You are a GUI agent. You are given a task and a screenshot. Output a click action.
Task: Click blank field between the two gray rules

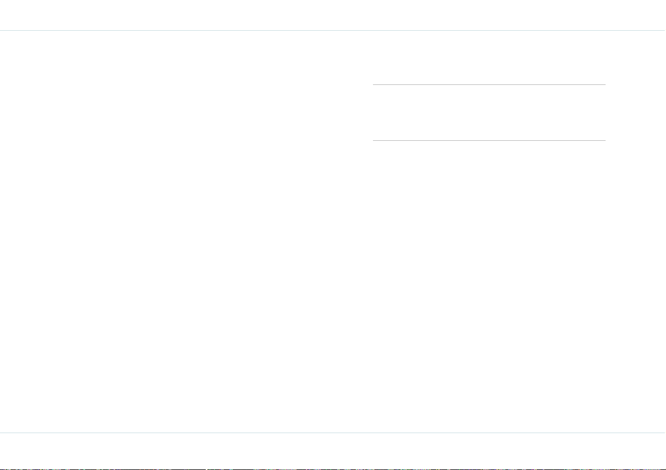point(489,112)
